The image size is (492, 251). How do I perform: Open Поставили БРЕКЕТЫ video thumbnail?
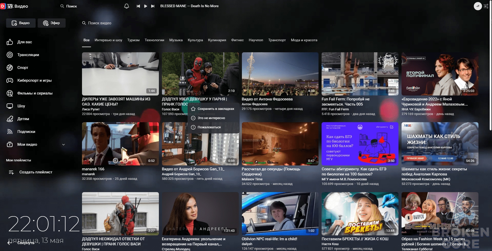(360, 214)
